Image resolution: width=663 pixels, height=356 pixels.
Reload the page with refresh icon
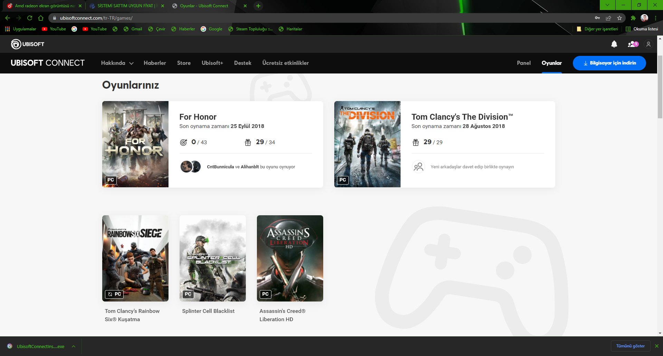pyautogui.click(x=30, y=18)
